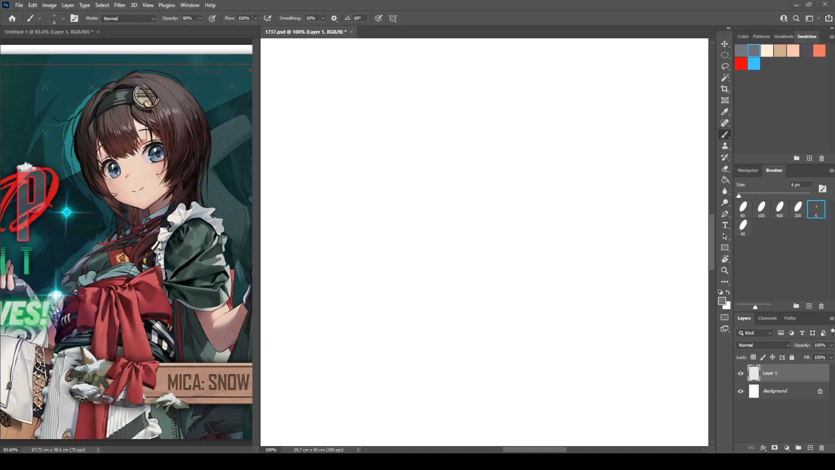Click the Home button in options bar
Image resolution: width=835 pixels, height=470 pixels.
[x=12, y=18]
